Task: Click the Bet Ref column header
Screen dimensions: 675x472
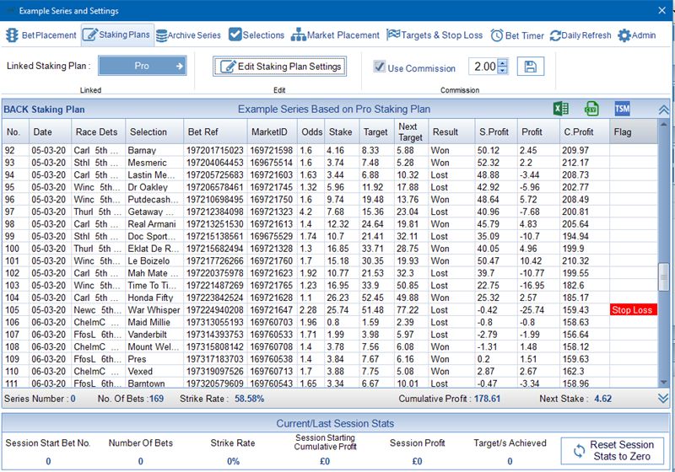Action: 215,131
